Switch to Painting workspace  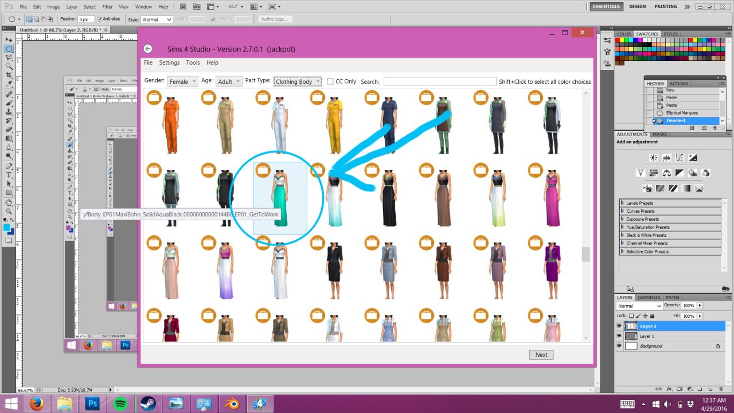point(666,7)
